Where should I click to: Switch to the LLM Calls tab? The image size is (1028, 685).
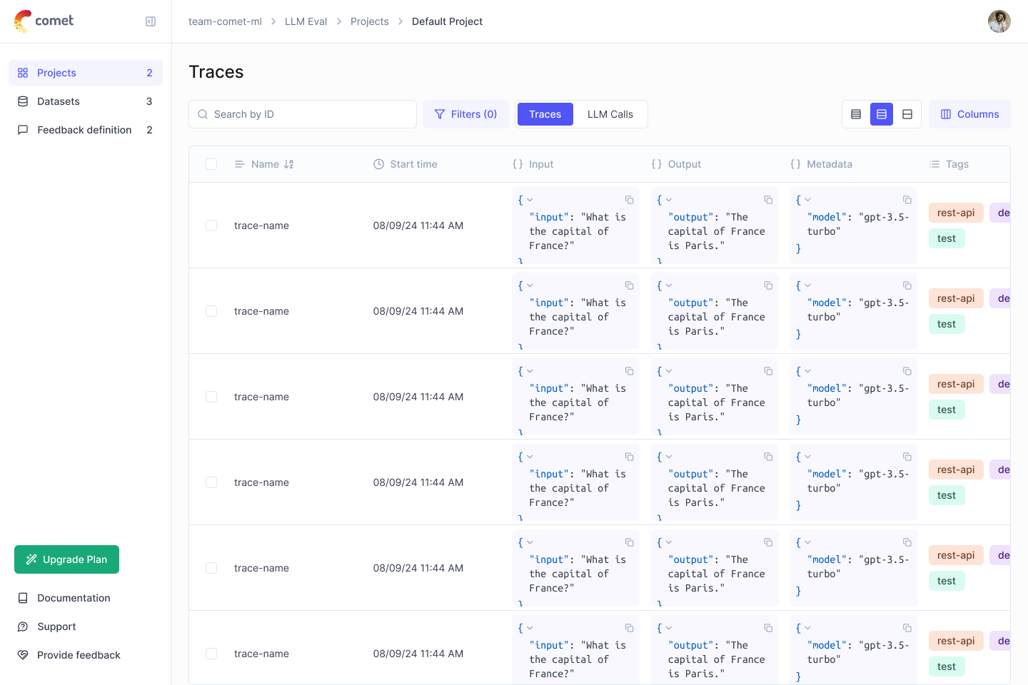click(x=610, y=114)
